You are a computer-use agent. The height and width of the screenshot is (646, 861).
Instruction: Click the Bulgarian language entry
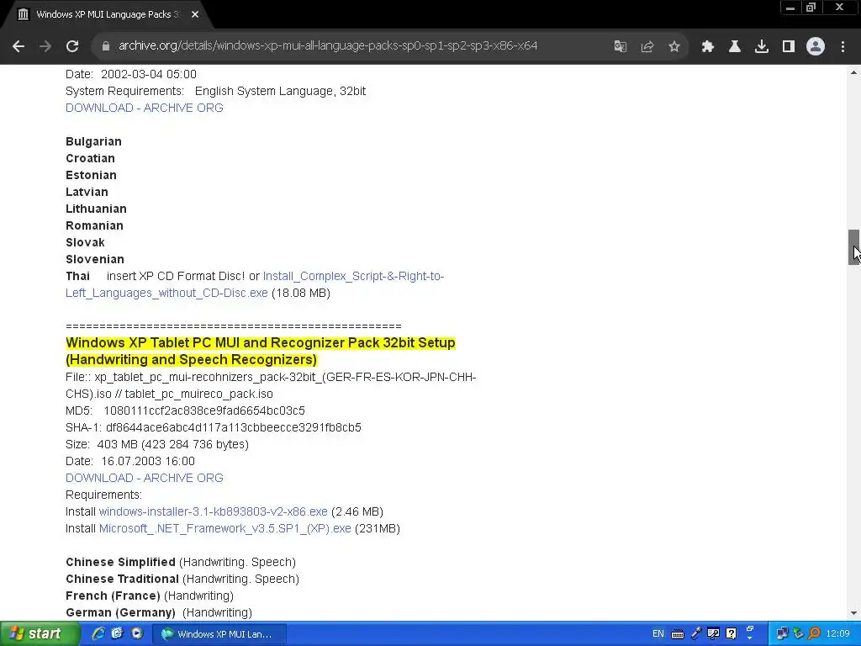coord(94,141)
